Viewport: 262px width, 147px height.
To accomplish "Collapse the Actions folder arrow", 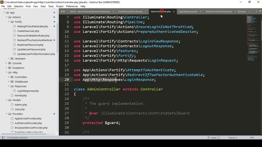I will pos(7,17).
